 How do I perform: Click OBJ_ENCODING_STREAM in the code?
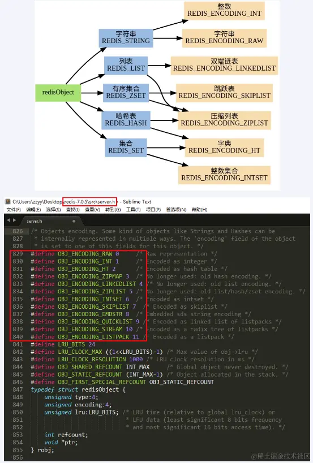[90, 329]
